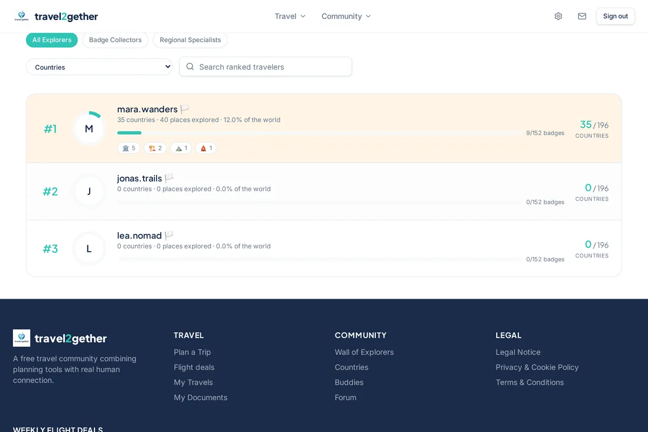Click mara.wanders' teal badge progress bar
This screenshot has width=648, height=432.
[319, 133]
